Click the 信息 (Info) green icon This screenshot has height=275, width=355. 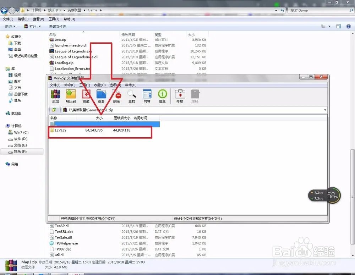tap(162, 96)
